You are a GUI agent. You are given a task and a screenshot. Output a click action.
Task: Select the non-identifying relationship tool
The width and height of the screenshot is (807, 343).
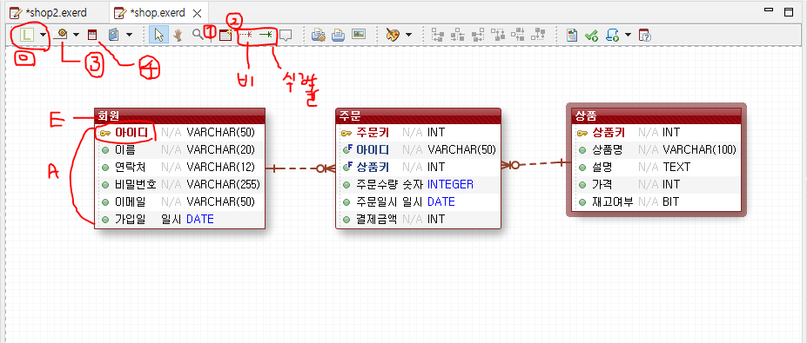coord(245,35)
